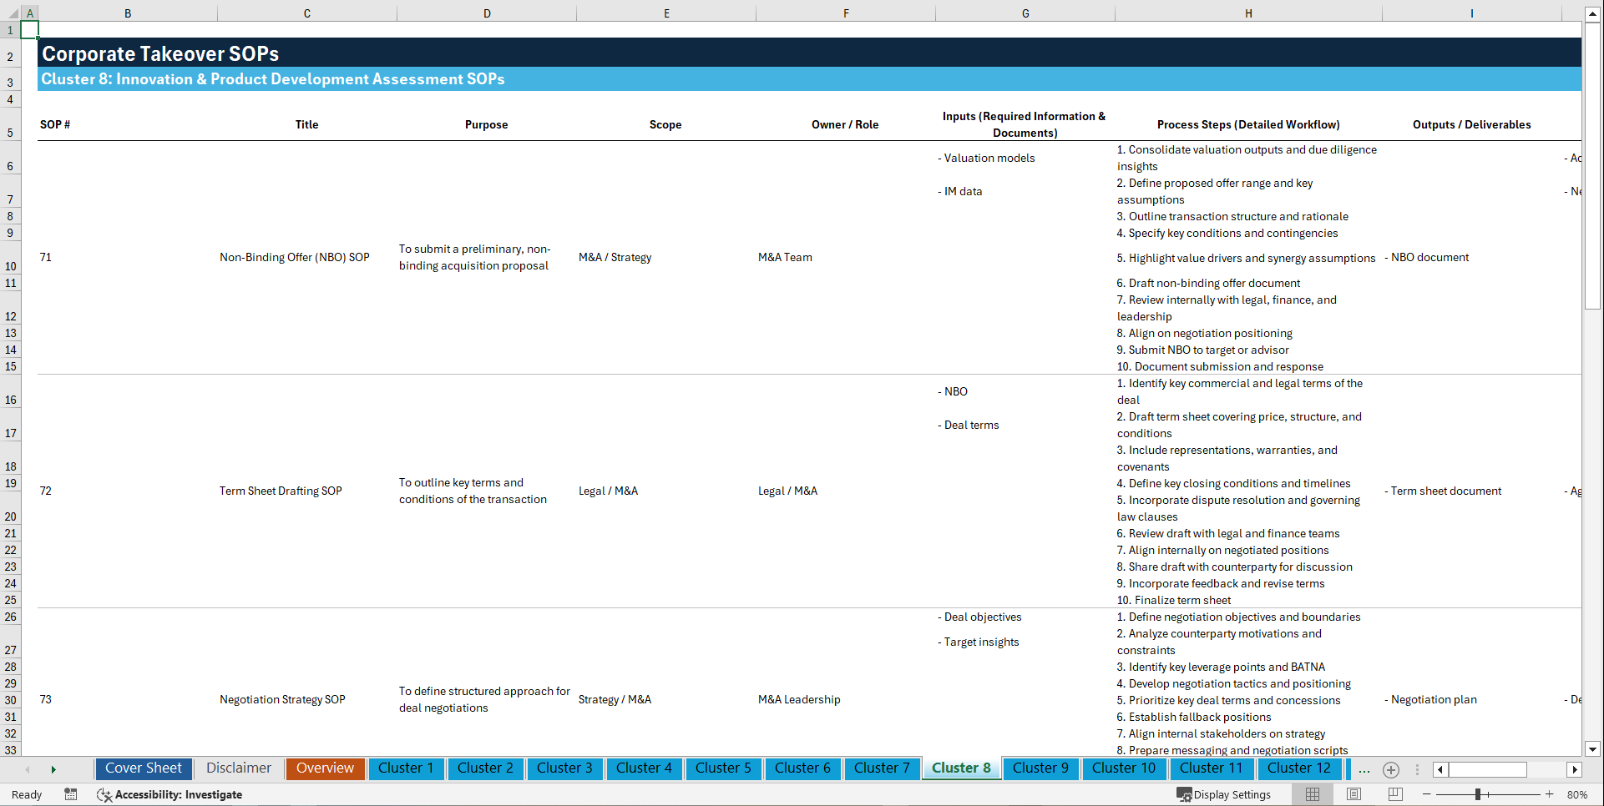The width and height of the screenshot is (1604, 806).
Task: Select the entire column F header
Action: (846, 13)
